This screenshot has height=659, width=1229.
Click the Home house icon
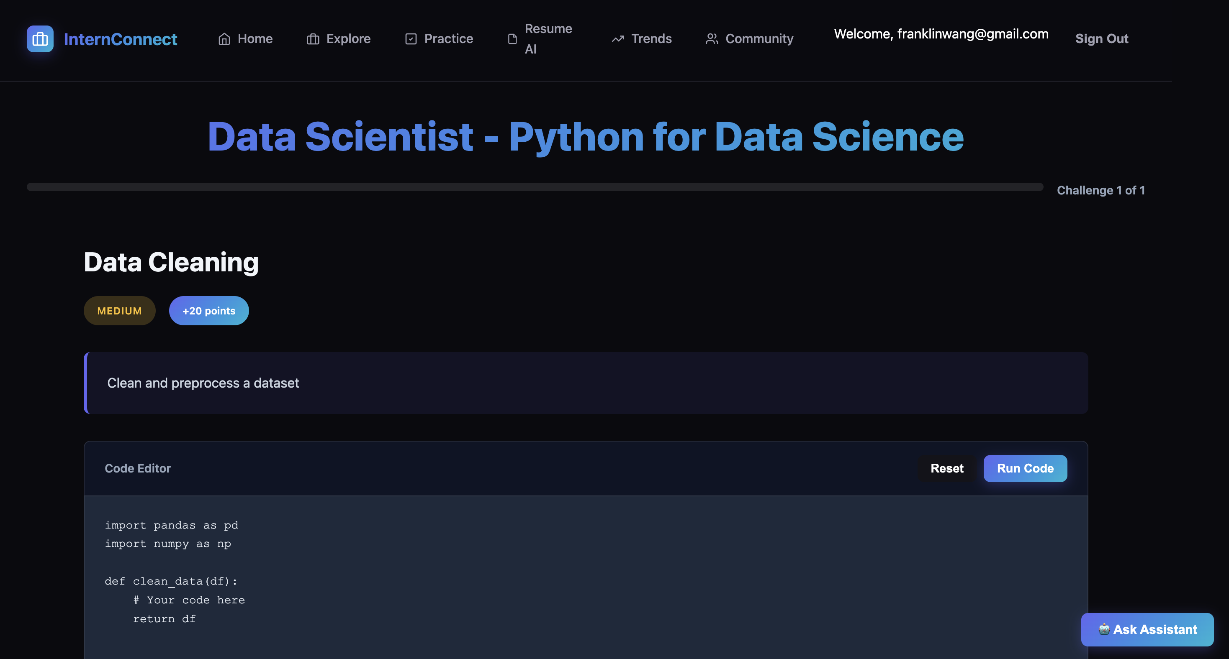(x=224, y=38)
